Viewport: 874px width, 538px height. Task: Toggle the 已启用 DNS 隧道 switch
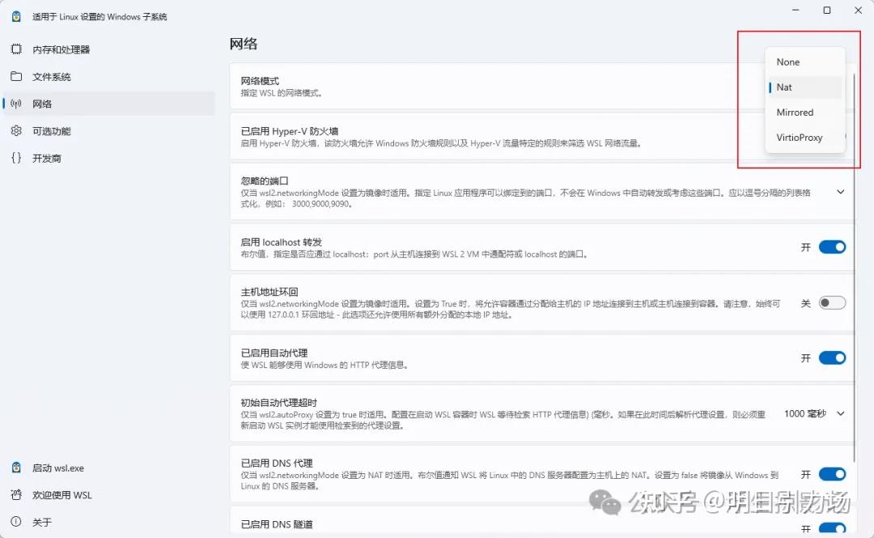point(832,529)
